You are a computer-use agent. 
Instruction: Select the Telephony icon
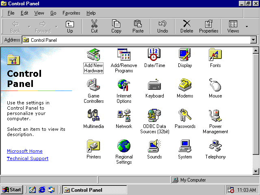pyautogui.click(x=215, y=146)
